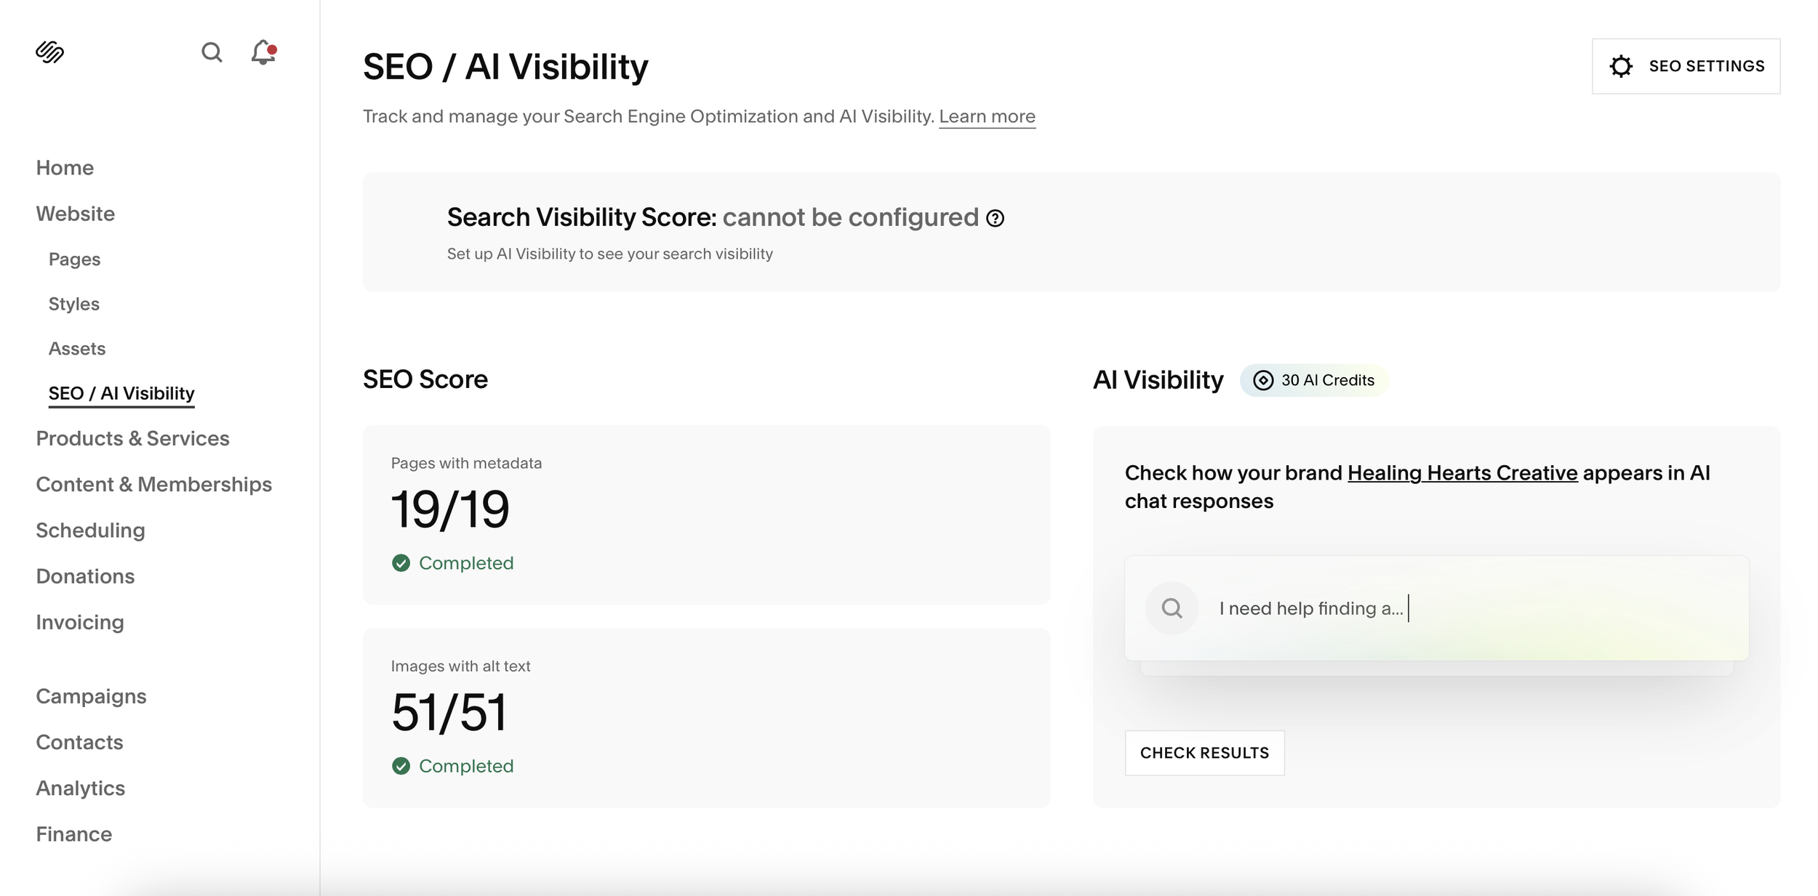Open the Assets submenu item
This screenshot has width=1818, height=896.
[77, 349]
